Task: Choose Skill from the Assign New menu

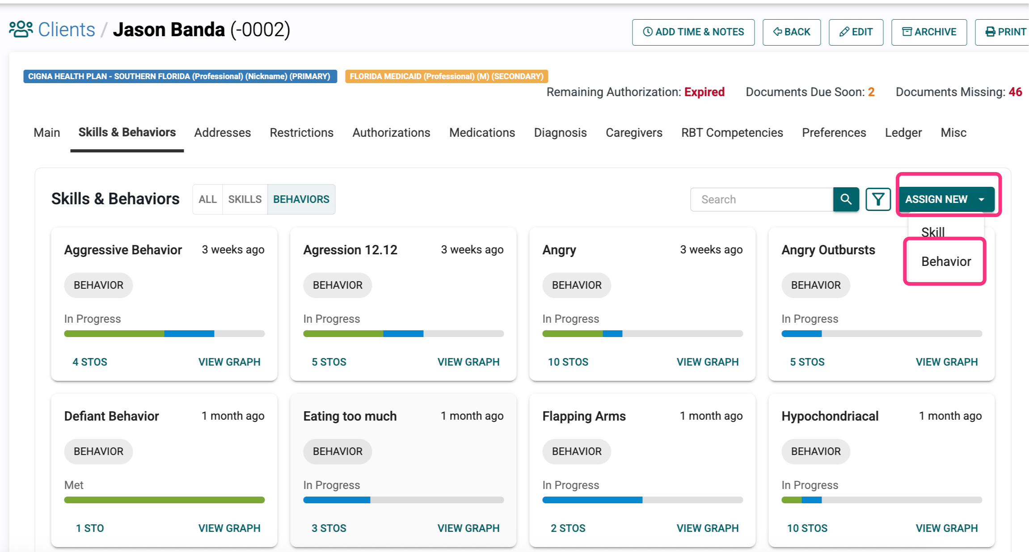Action: pyautogui.click(x=933, y=232)
